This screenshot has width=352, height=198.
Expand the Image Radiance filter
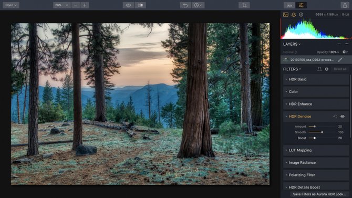[316, 162]
